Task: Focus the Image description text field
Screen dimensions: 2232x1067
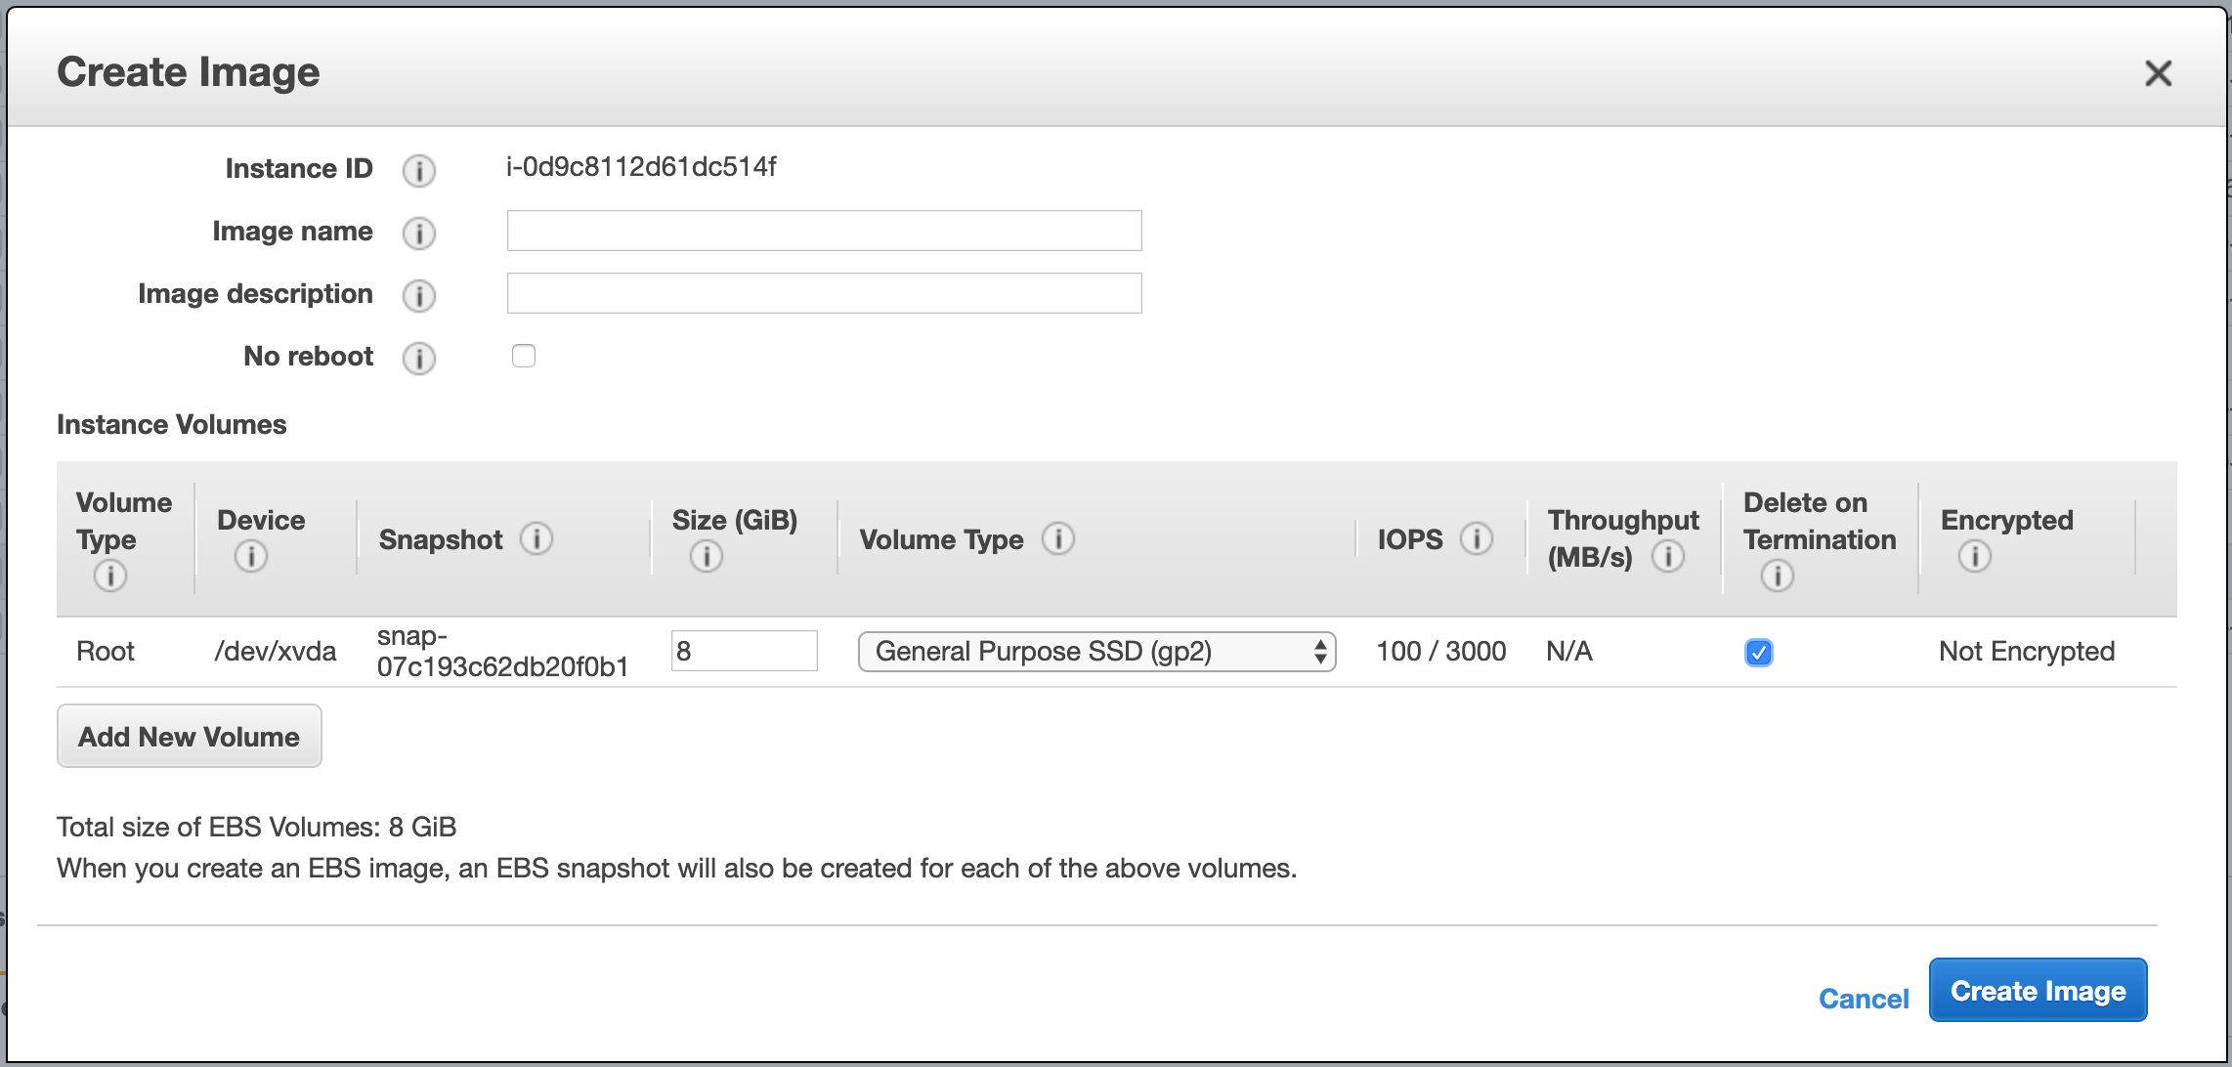Action: click(x=824, y=293)
